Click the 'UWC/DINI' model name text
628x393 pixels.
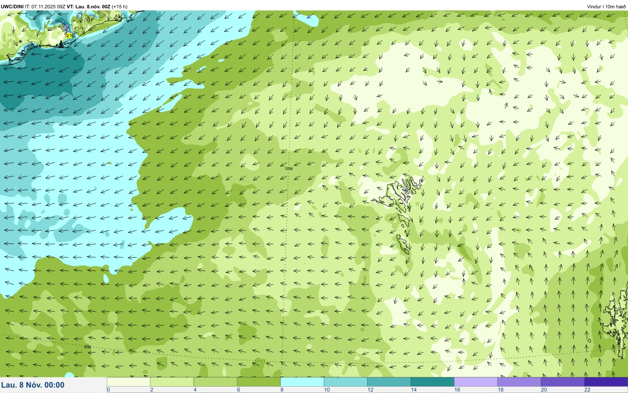(x=12, y=6)
